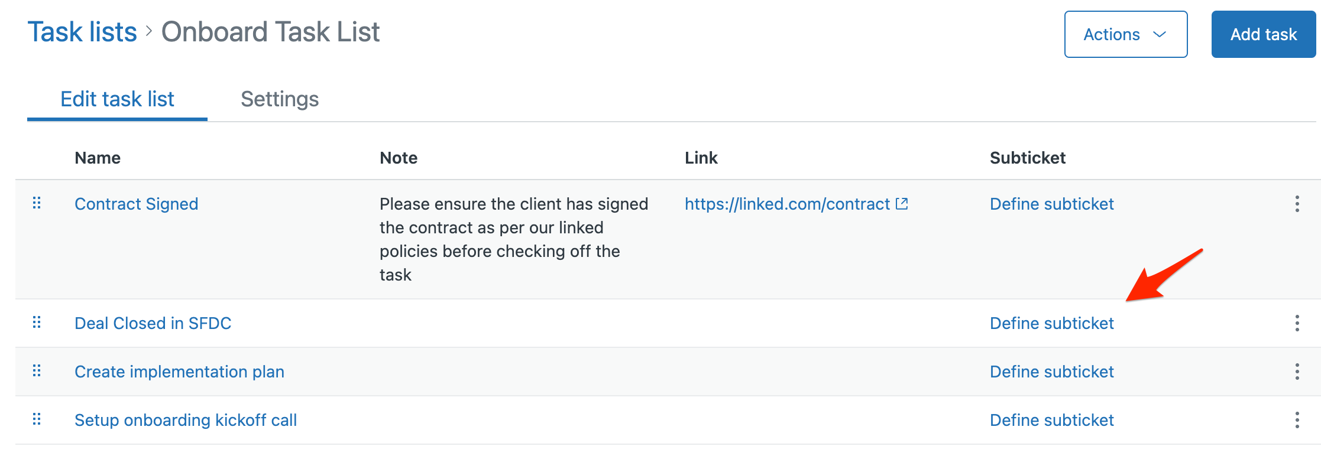Open the Setup onboarding kickoff call task
The image size is (1321, 456).
[x=186, y=420]
